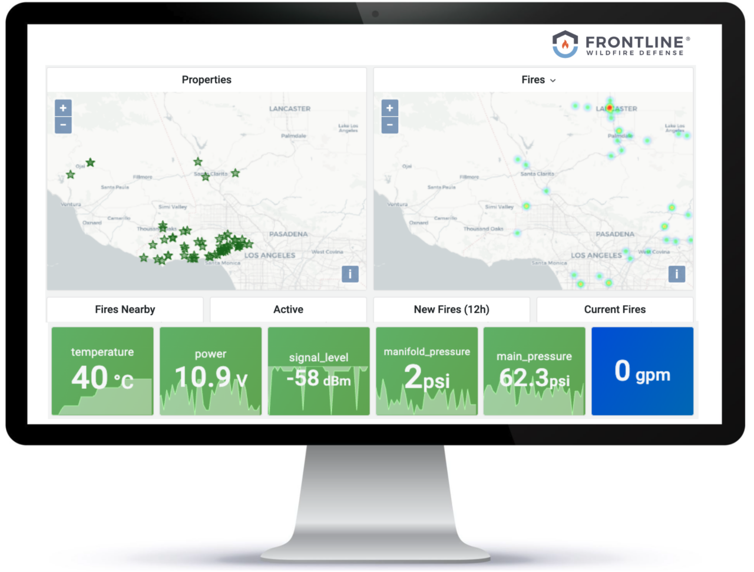The image size is (754, 572).
Task: Click the main_pressure 62.3 psi tile
Action: pos(534,371)
